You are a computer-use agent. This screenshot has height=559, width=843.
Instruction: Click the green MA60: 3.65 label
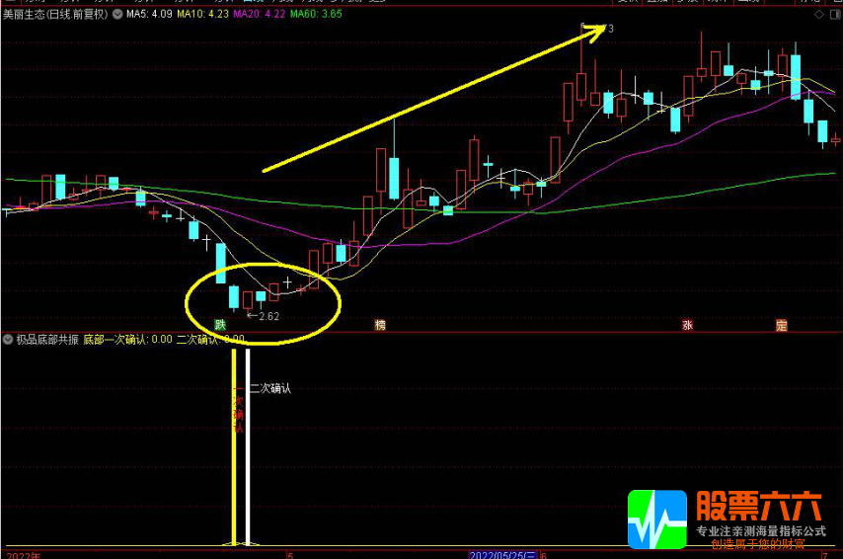click(x=316, y=14)
